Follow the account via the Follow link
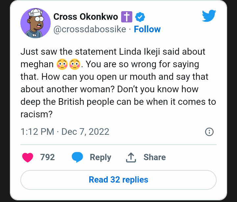This screenshot has width=237, height=202. 147,29
